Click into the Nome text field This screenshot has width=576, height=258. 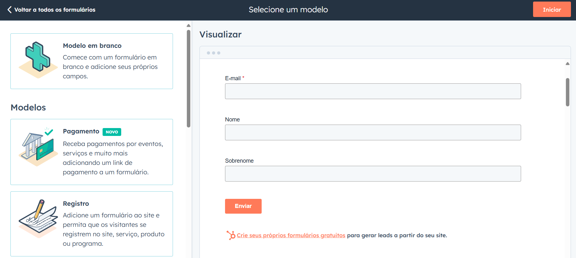pyautogui.click(x=373, y=132)
